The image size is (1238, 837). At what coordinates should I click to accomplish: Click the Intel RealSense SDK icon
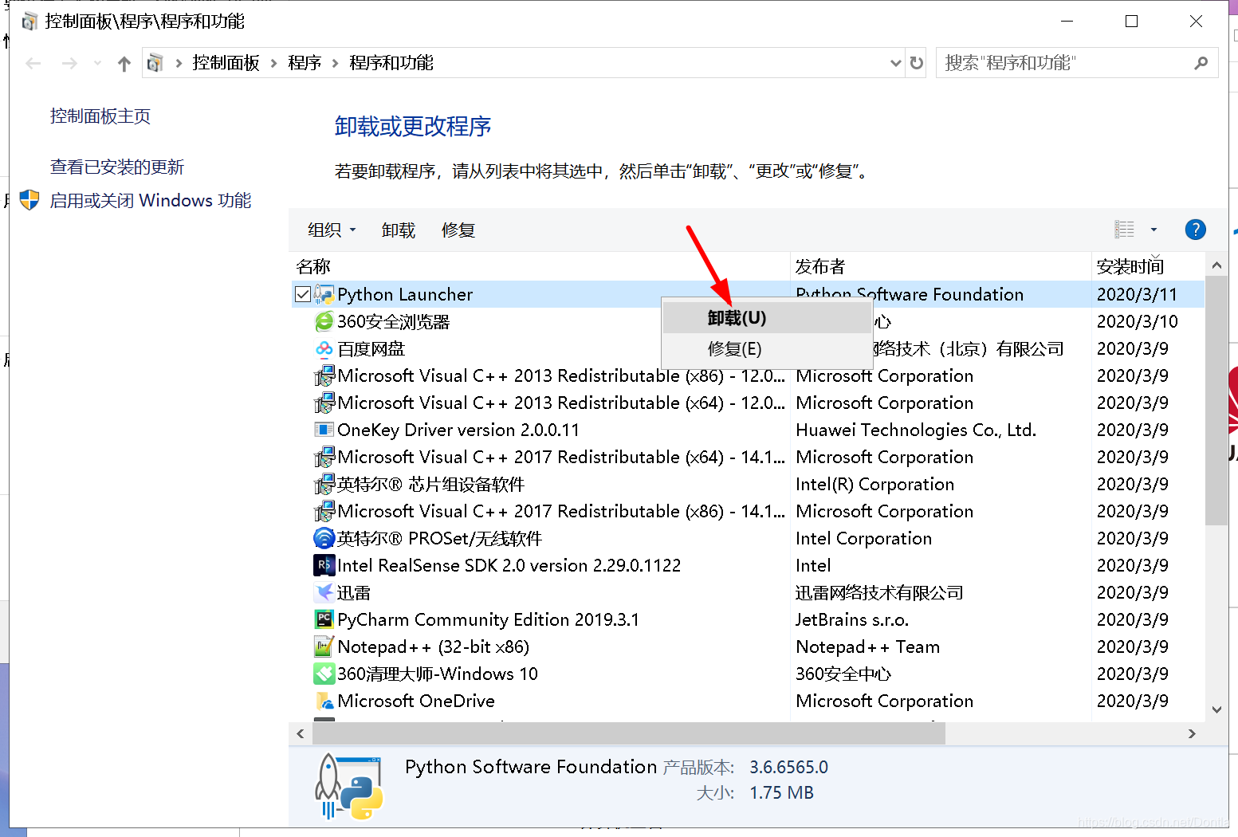(324, 565)
